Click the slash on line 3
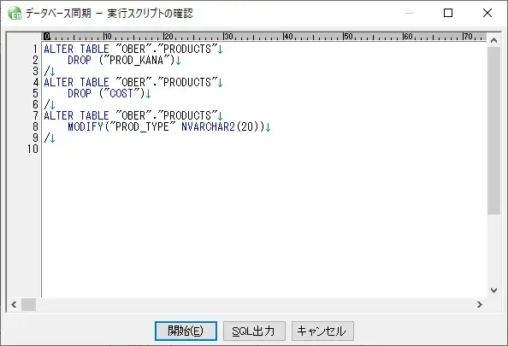The width and height of the screenshot is (508, 346). 47,71
